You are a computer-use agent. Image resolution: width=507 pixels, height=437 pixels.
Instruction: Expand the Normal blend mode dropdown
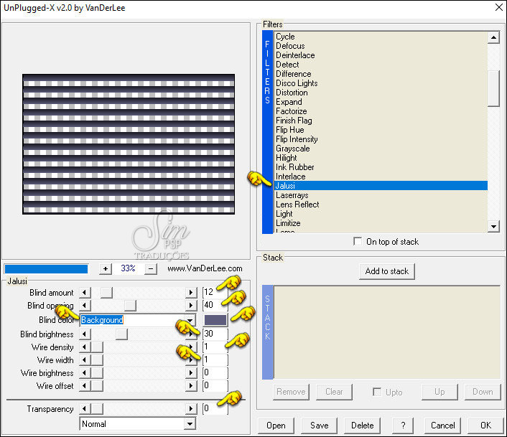(x=190, y=424)
